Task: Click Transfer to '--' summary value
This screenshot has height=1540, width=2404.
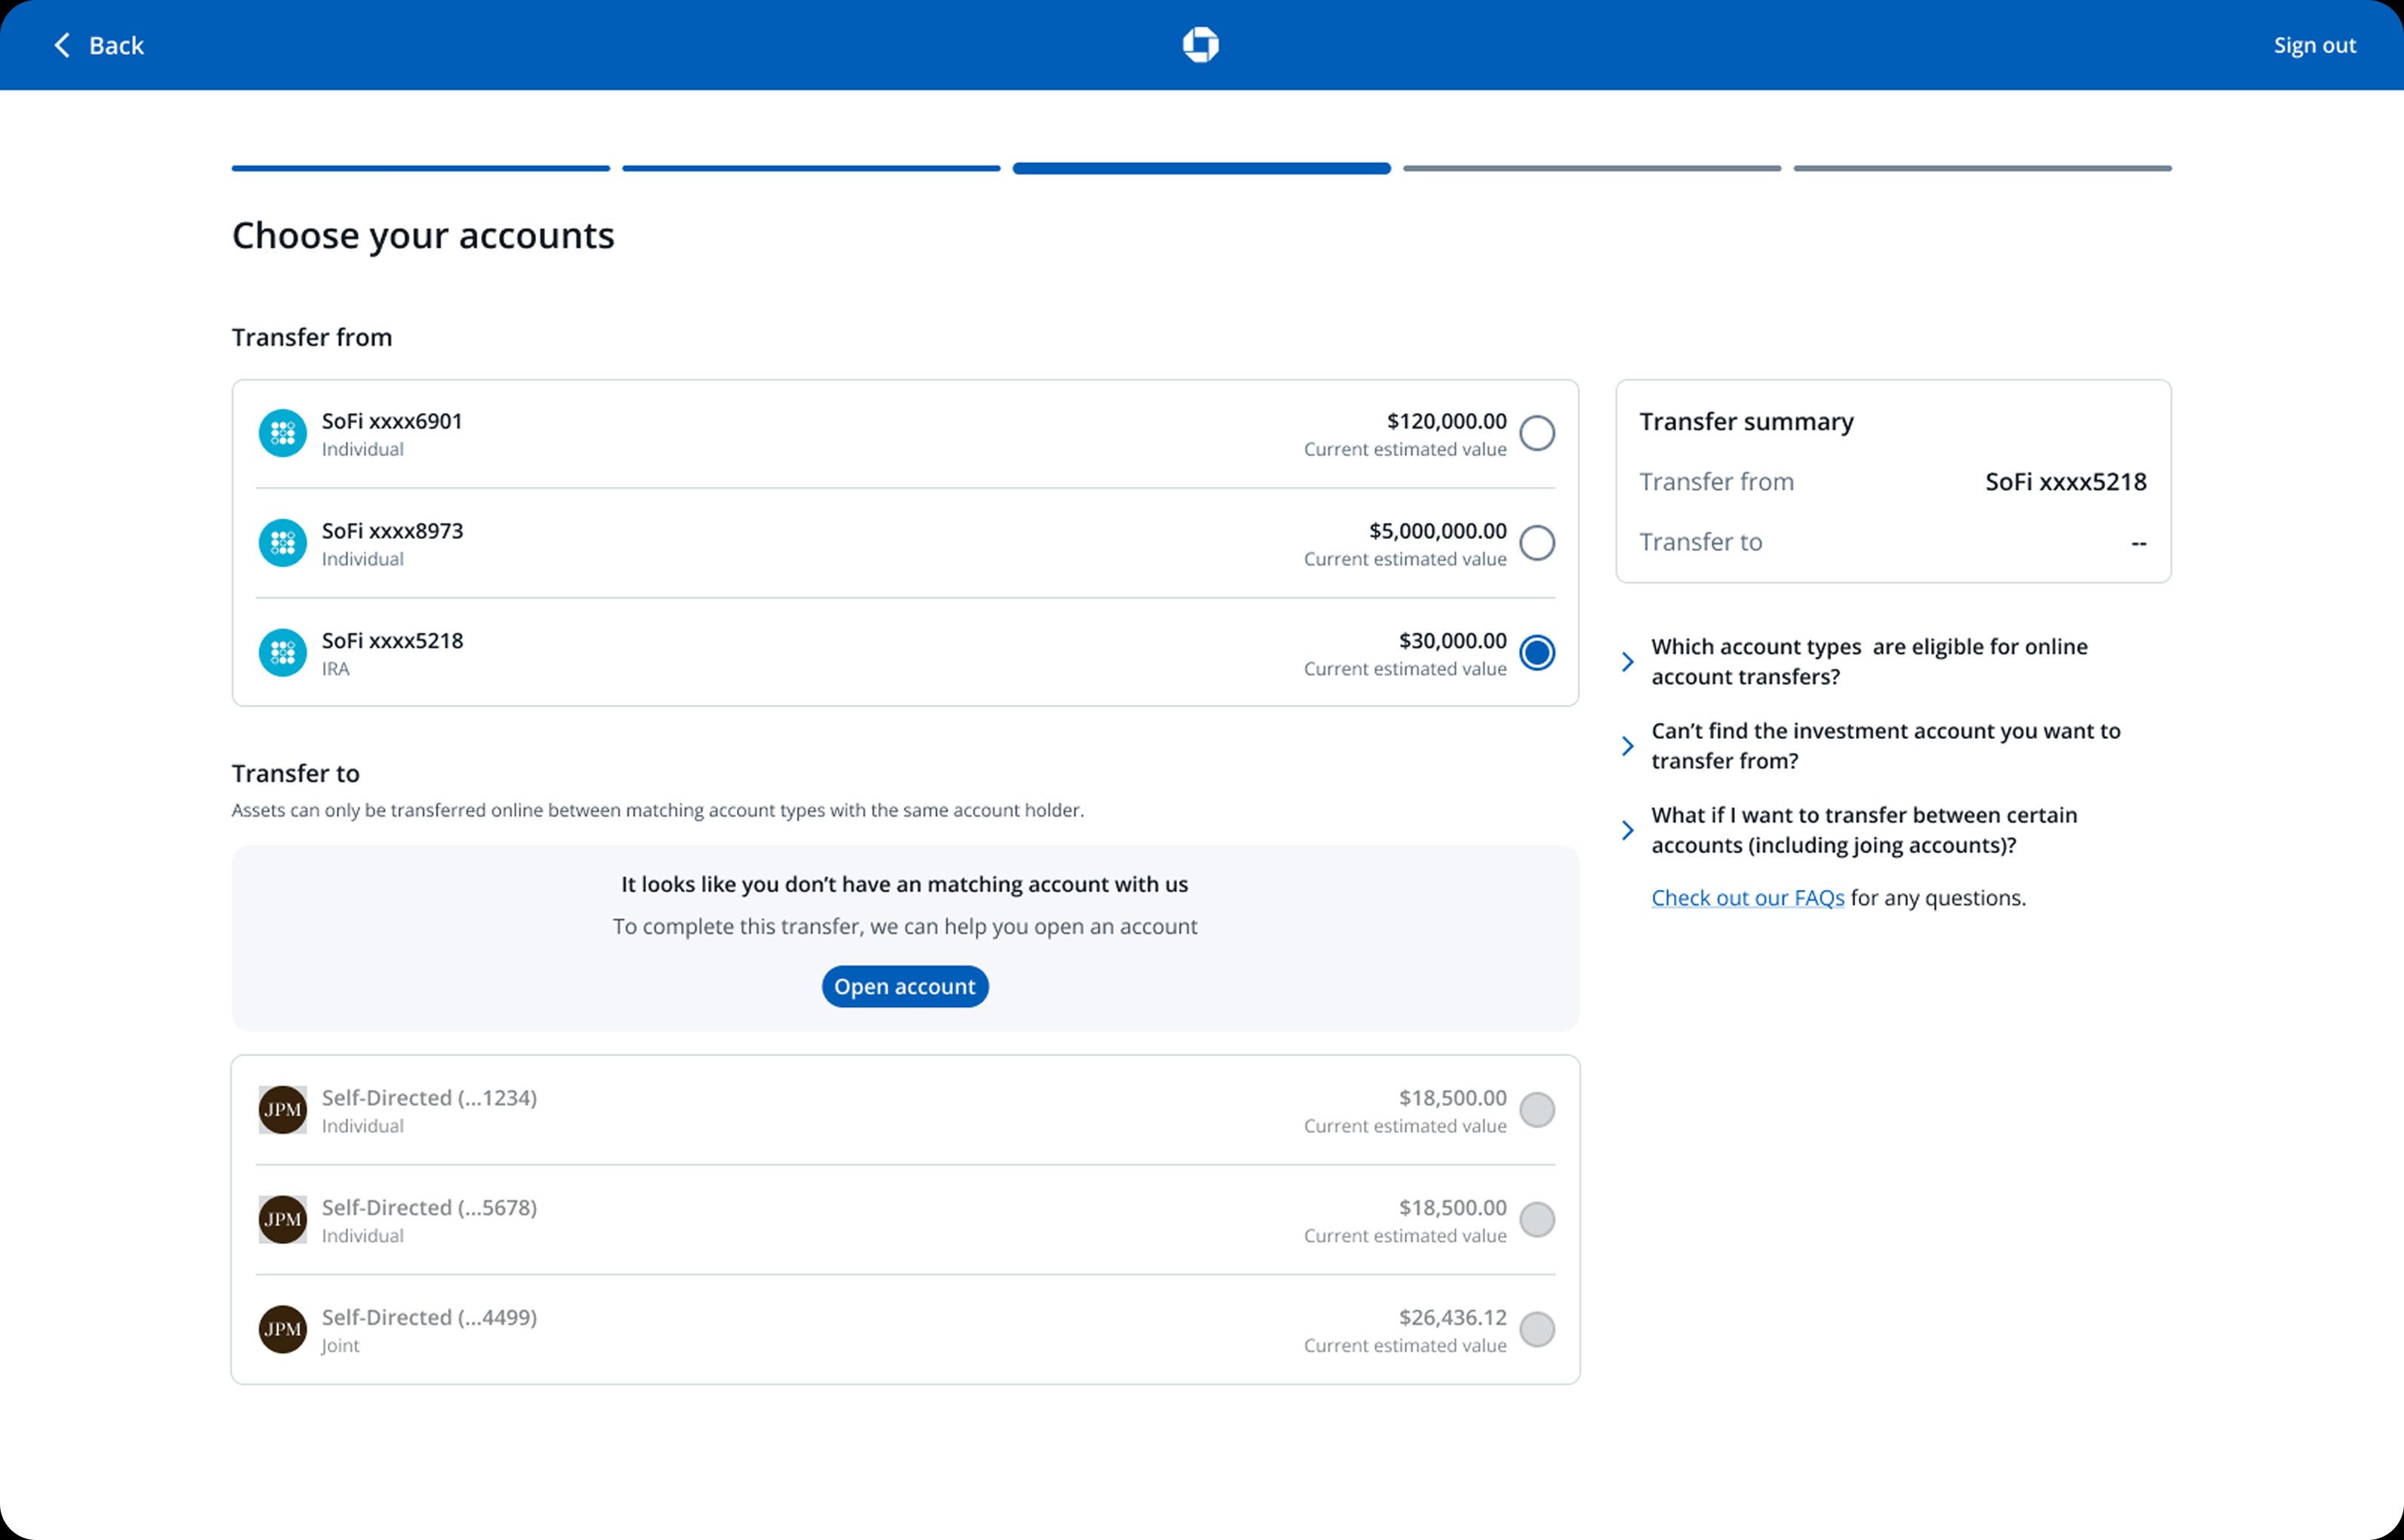Action: pos(2139,543)
